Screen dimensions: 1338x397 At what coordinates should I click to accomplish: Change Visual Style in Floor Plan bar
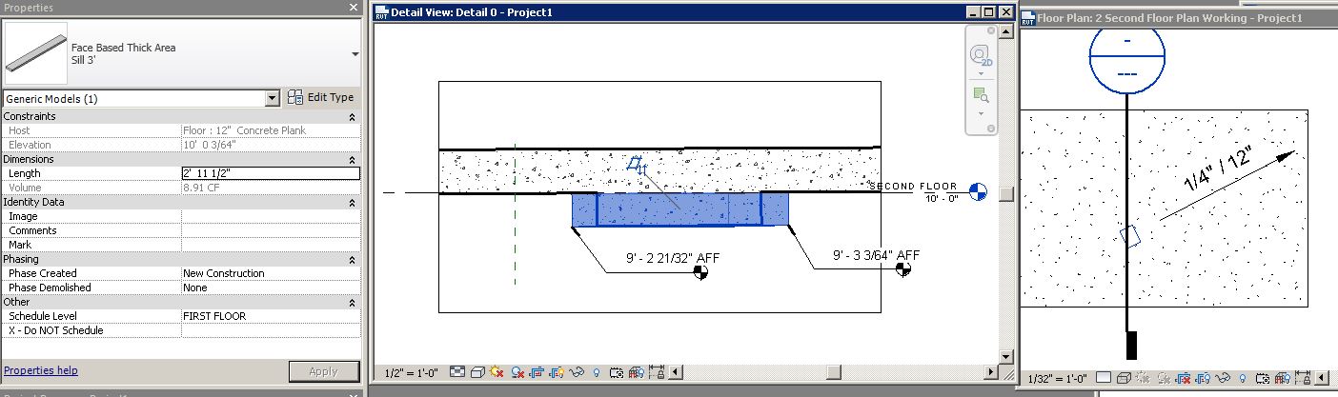point(1124,378)
